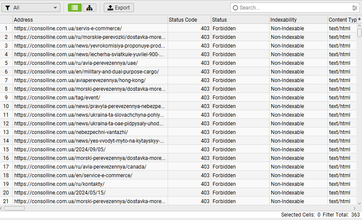Click the search options sliders icon
This screenshot has height=220, width=362.
355,8
